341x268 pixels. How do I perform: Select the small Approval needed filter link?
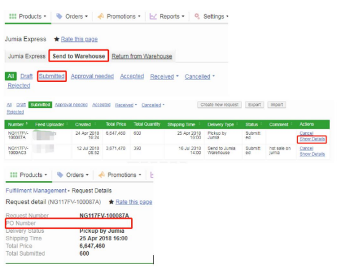71,105
